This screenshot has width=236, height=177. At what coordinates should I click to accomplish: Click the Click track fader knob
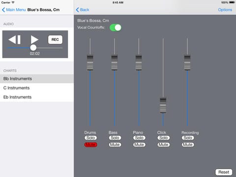(163, 105)
